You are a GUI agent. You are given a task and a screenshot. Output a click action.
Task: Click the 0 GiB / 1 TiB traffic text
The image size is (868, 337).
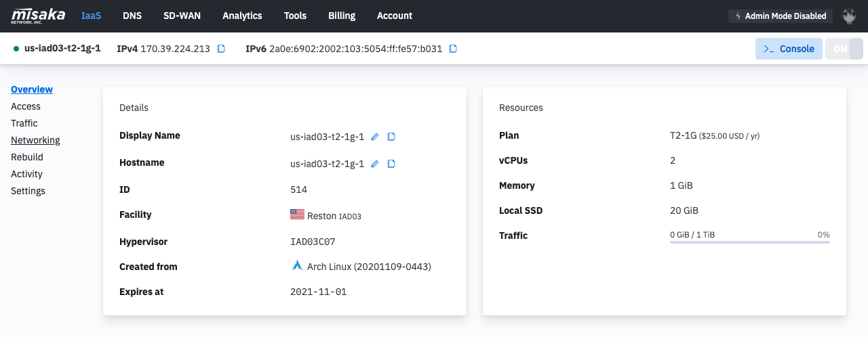[x=692, y=235]
